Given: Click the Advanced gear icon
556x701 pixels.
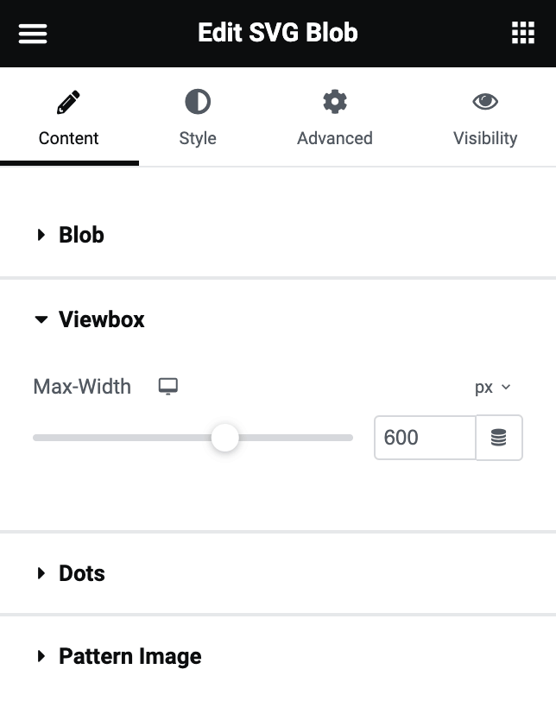Looking at the screenshot, I should pyautogui.click(x=335, y=102).
